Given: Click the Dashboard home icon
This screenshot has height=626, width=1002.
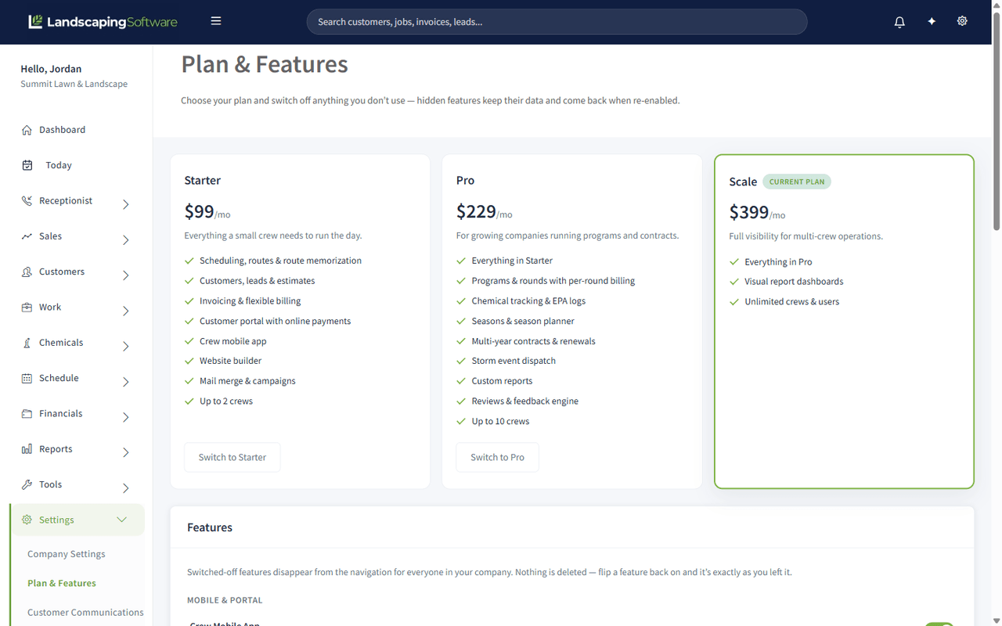Looking at the screenshot, I should 27,130.
